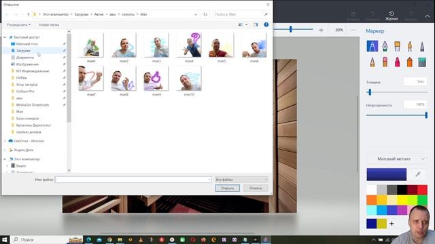Image resolution: width=435 pixels, height=244 pixels.
Task: Click the Windows taskbar search box
Action: pos(47,239)
